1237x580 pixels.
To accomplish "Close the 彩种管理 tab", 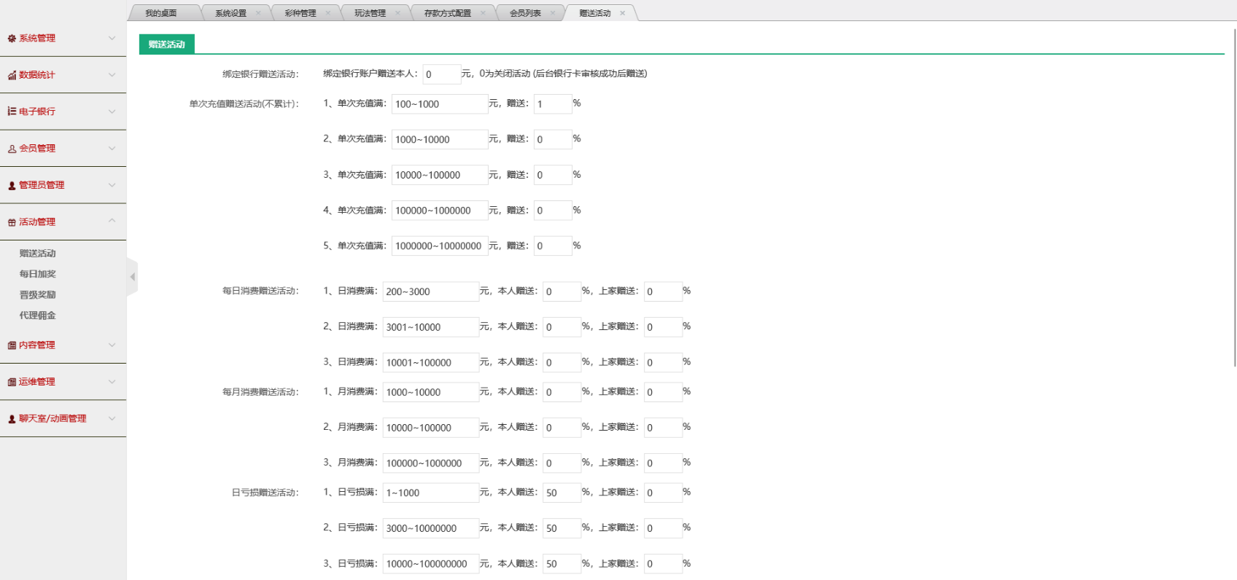I will 327,13.
